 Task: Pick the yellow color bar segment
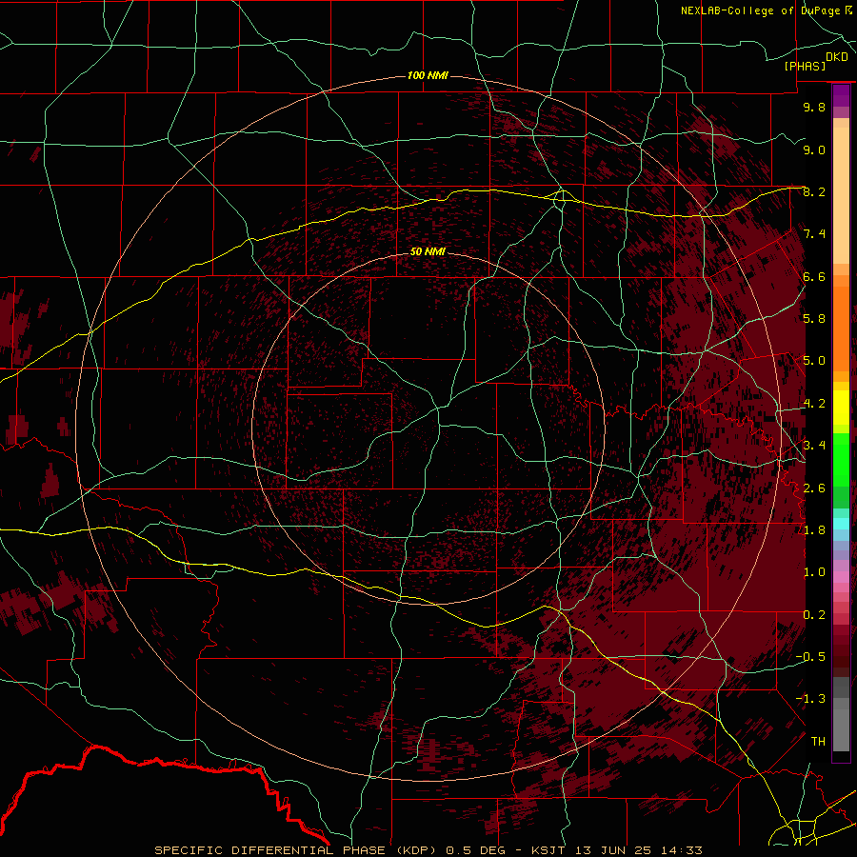[841, 408]
